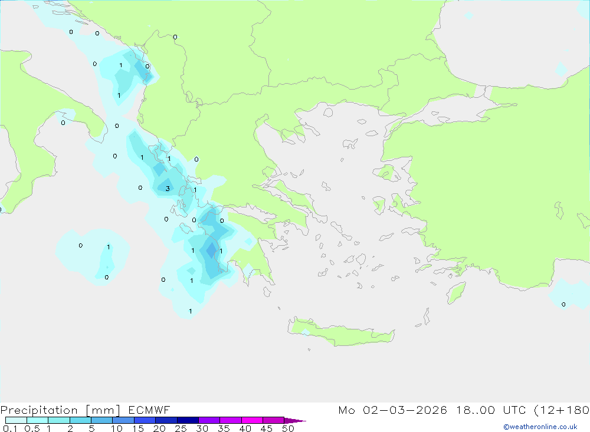Click the 'Mo' weekday label
Viewport: 590px width, 432px height.
[x=346, y=410]
